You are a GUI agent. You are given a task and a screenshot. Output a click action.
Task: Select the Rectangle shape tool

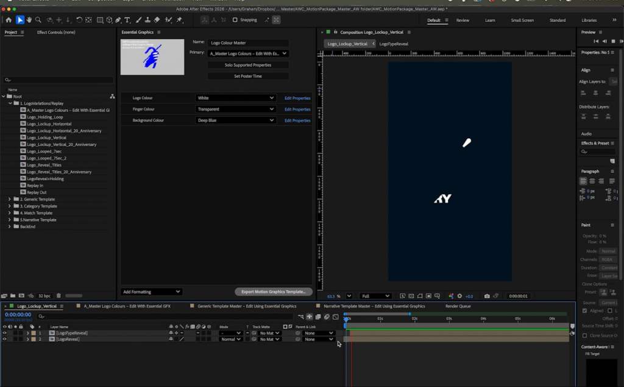click(100, 20)
